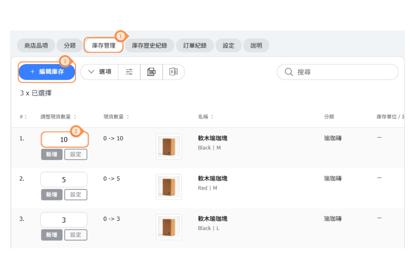
Task: Sort by the # column arrows
Action: pos(26,117)
